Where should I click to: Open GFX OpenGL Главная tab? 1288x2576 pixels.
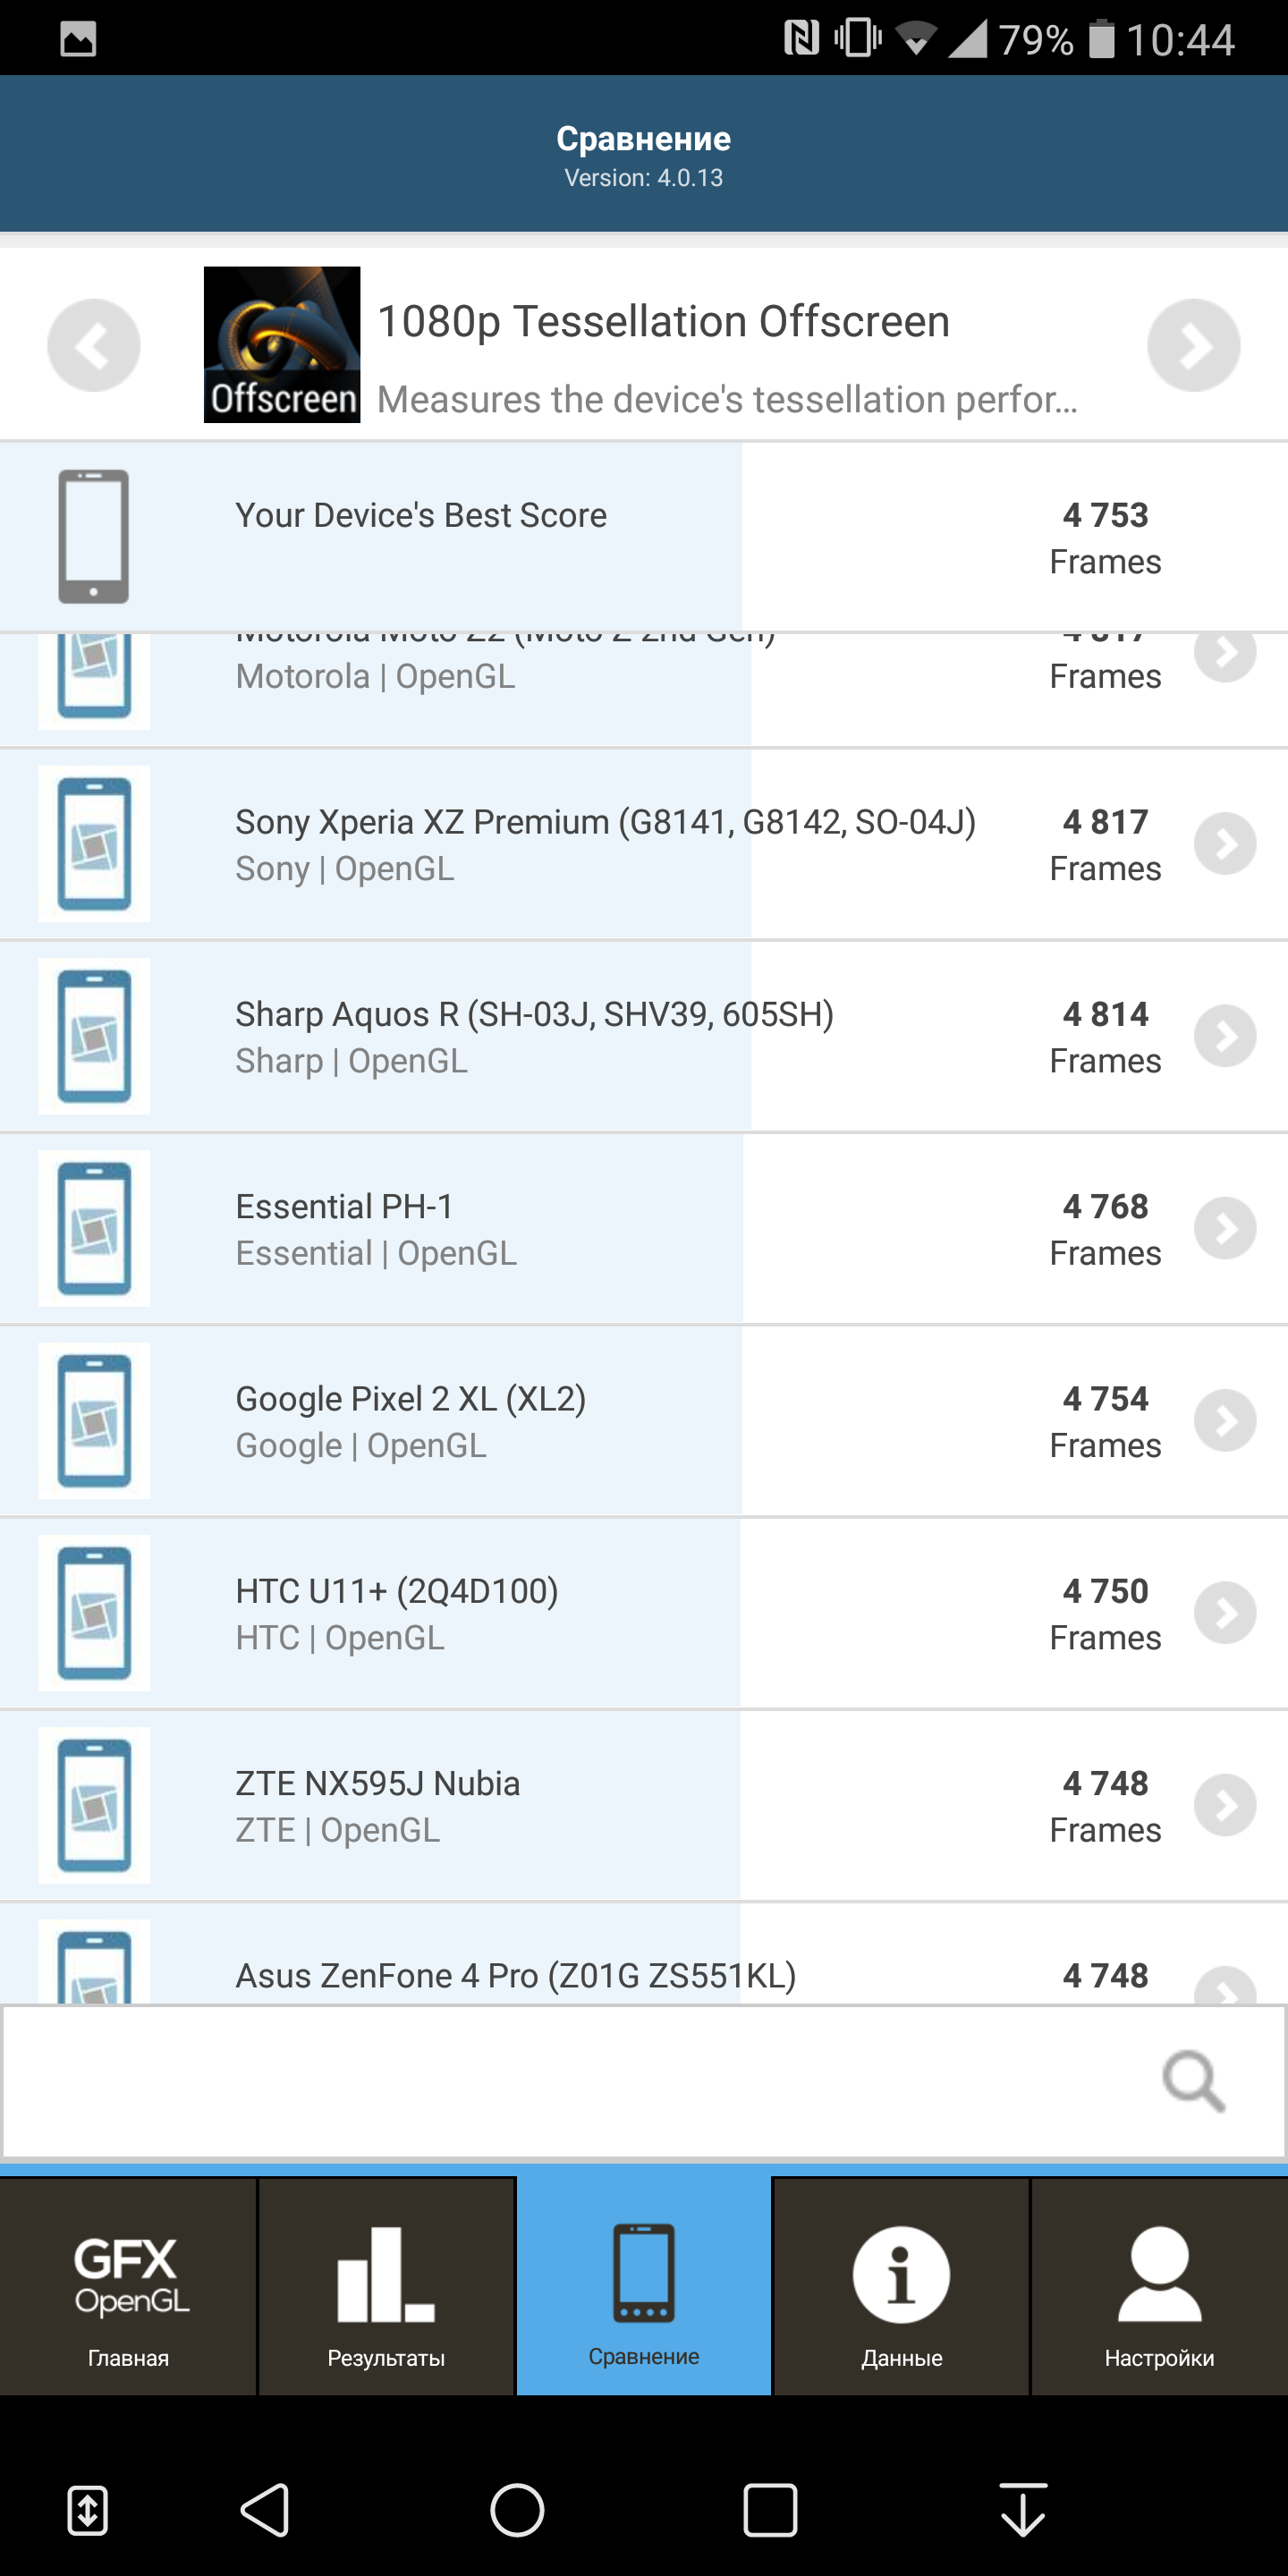pos(128,2286)
